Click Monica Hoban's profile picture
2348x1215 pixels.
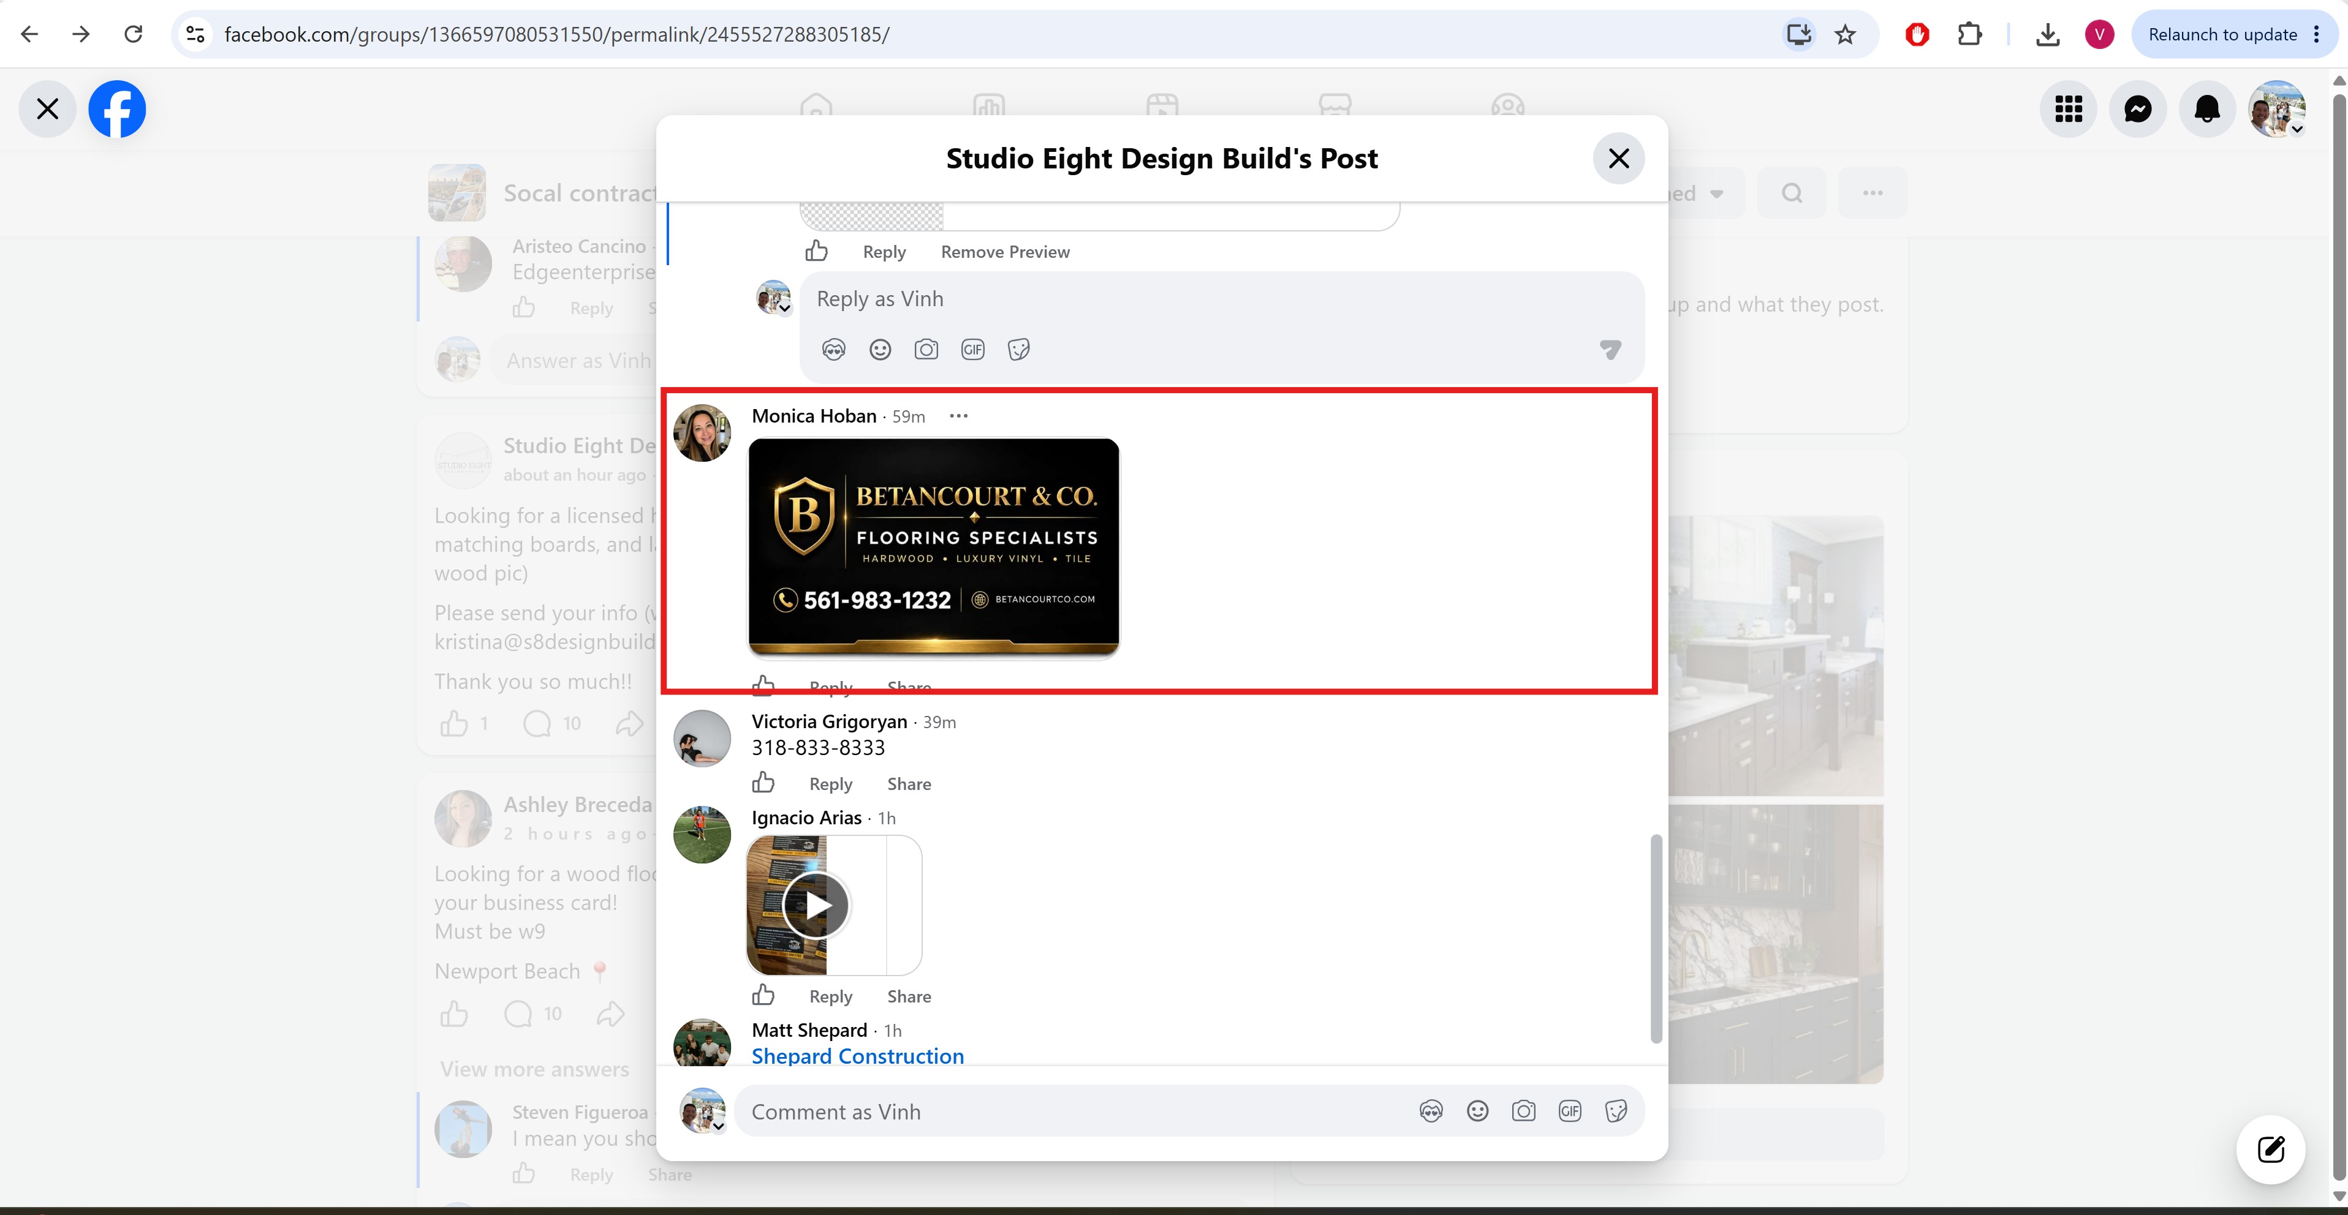tap(701, 432)
